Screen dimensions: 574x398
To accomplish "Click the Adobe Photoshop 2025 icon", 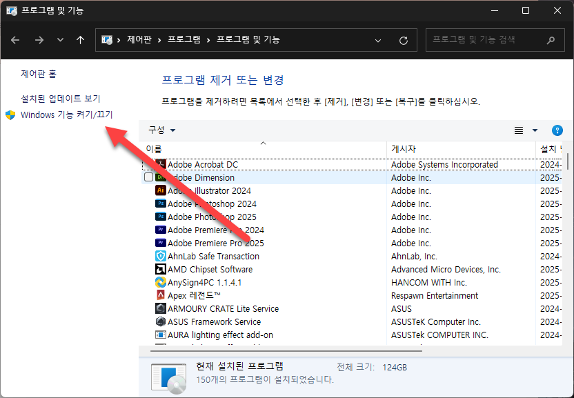I will click(160, 217).
